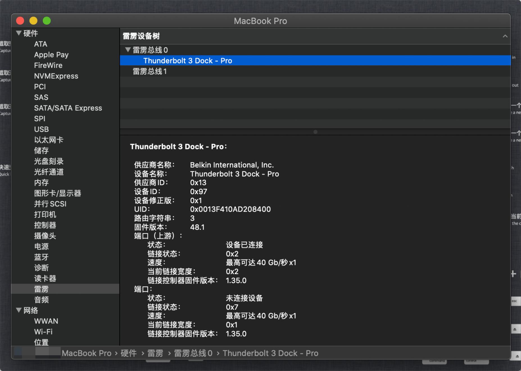
Task: Click the firmware version value 48.1
Action: click(197, 227)
